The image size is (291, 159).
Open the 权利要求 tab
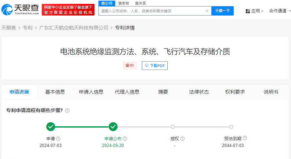click(x=235, y=92)
